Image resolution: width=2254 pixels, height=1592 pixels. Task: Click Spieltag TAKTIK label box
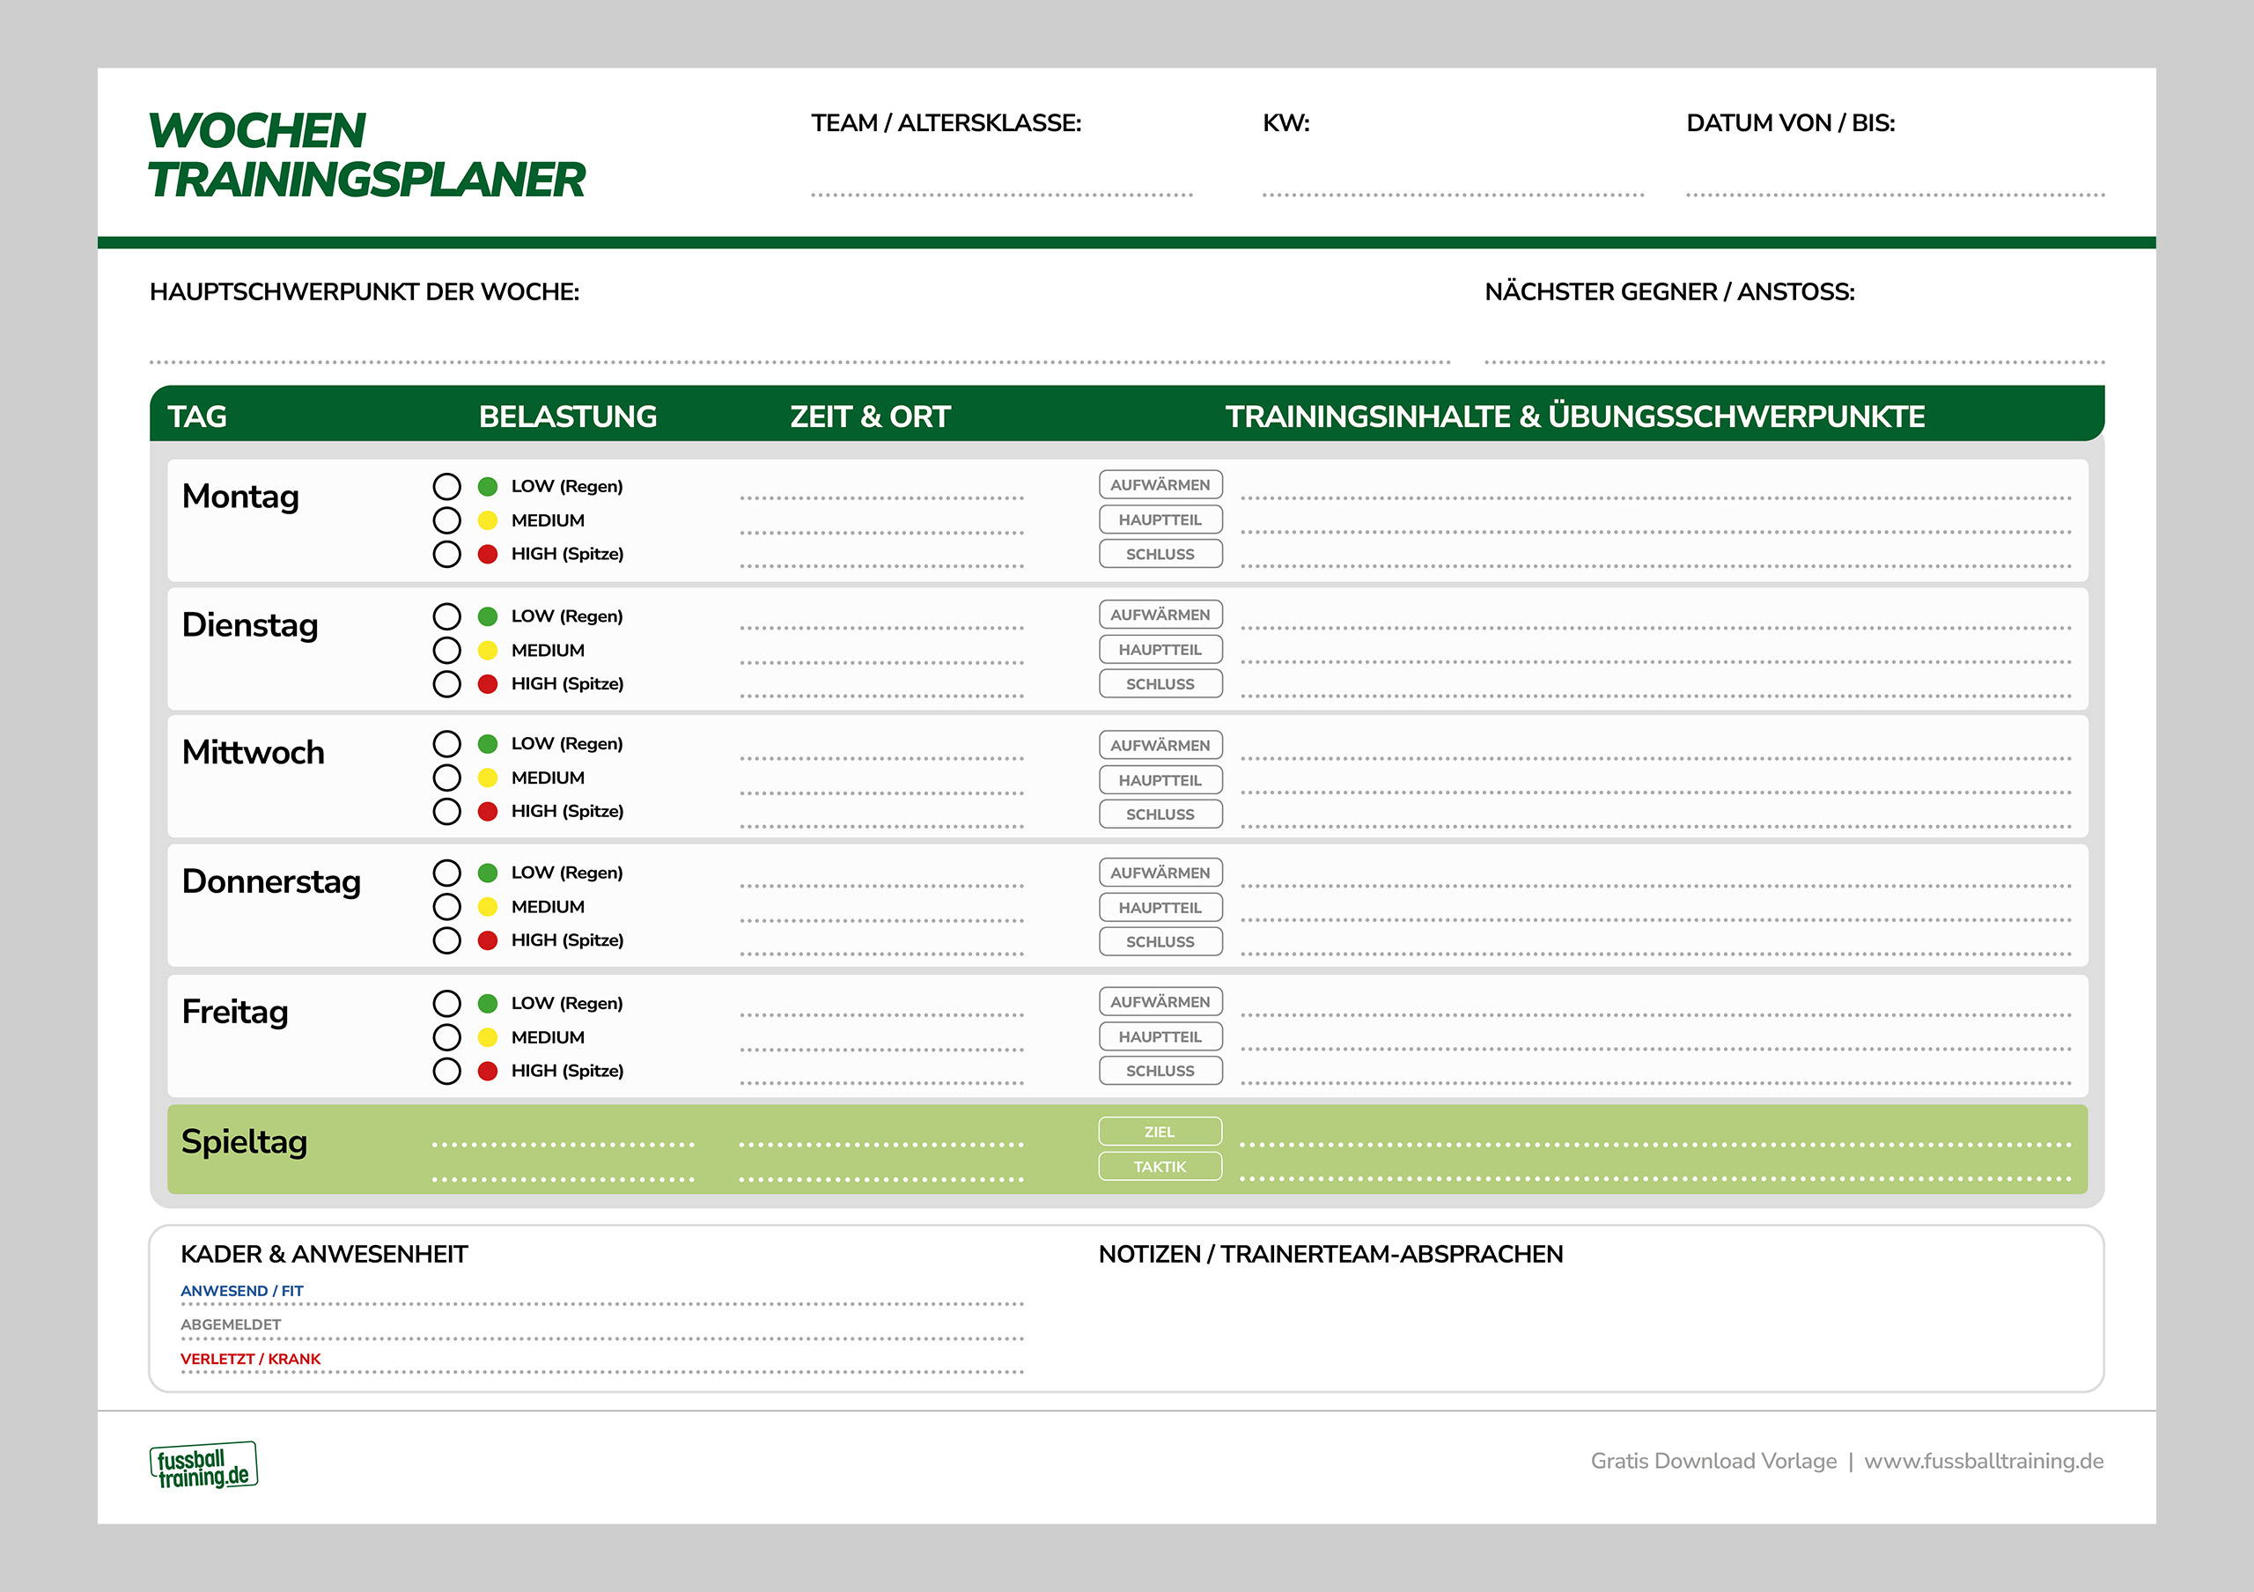point(1160,1167)
